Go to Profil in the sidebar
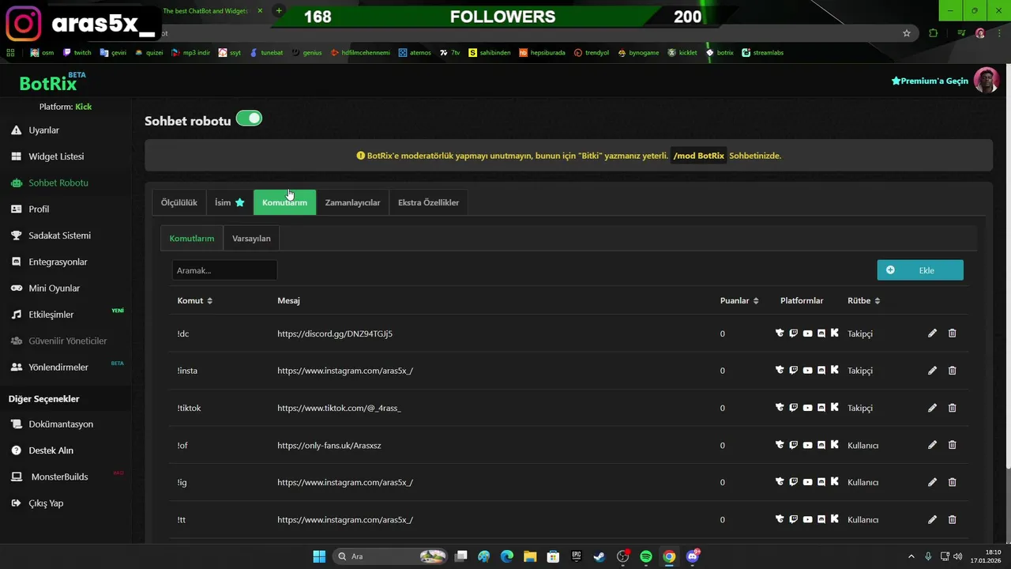The height and width of the screenshot is (569, 1011). (39, 209)
